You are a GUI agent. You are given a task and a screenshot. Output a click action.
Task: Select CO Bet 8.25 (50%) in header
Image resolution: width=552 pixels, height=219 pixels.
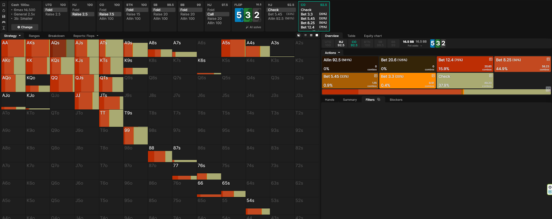(x=314, y=23)
